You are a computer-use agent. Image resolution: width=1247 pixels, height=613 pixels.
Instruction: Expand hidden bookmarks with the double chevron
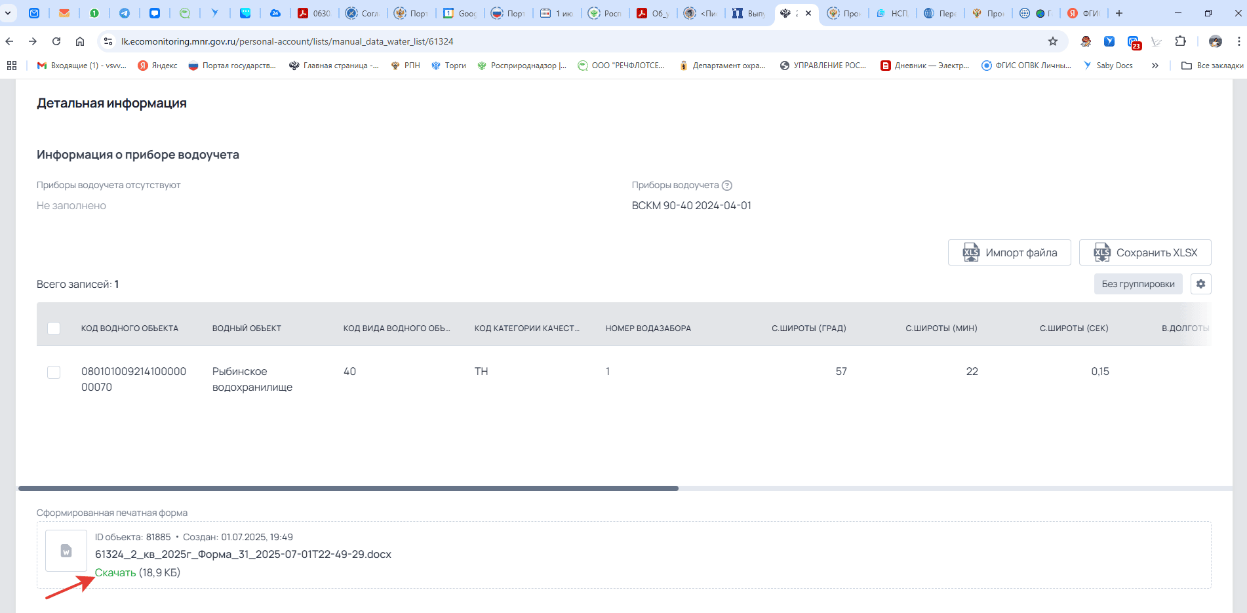pyautogui.click(x=1155, y=66)
